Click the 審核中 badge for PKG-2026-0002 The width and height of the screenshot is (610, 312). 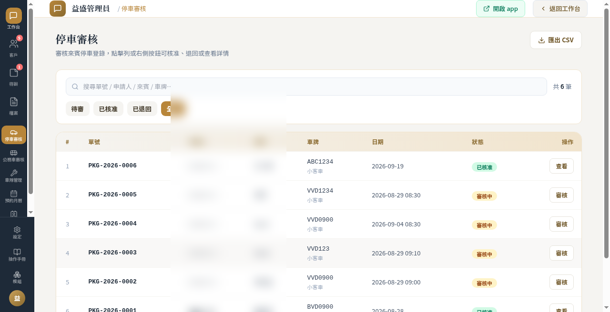point(484,283)
